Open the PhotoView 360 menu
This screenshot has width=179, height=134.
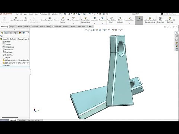pyautogui.click(x=45, y=14)
